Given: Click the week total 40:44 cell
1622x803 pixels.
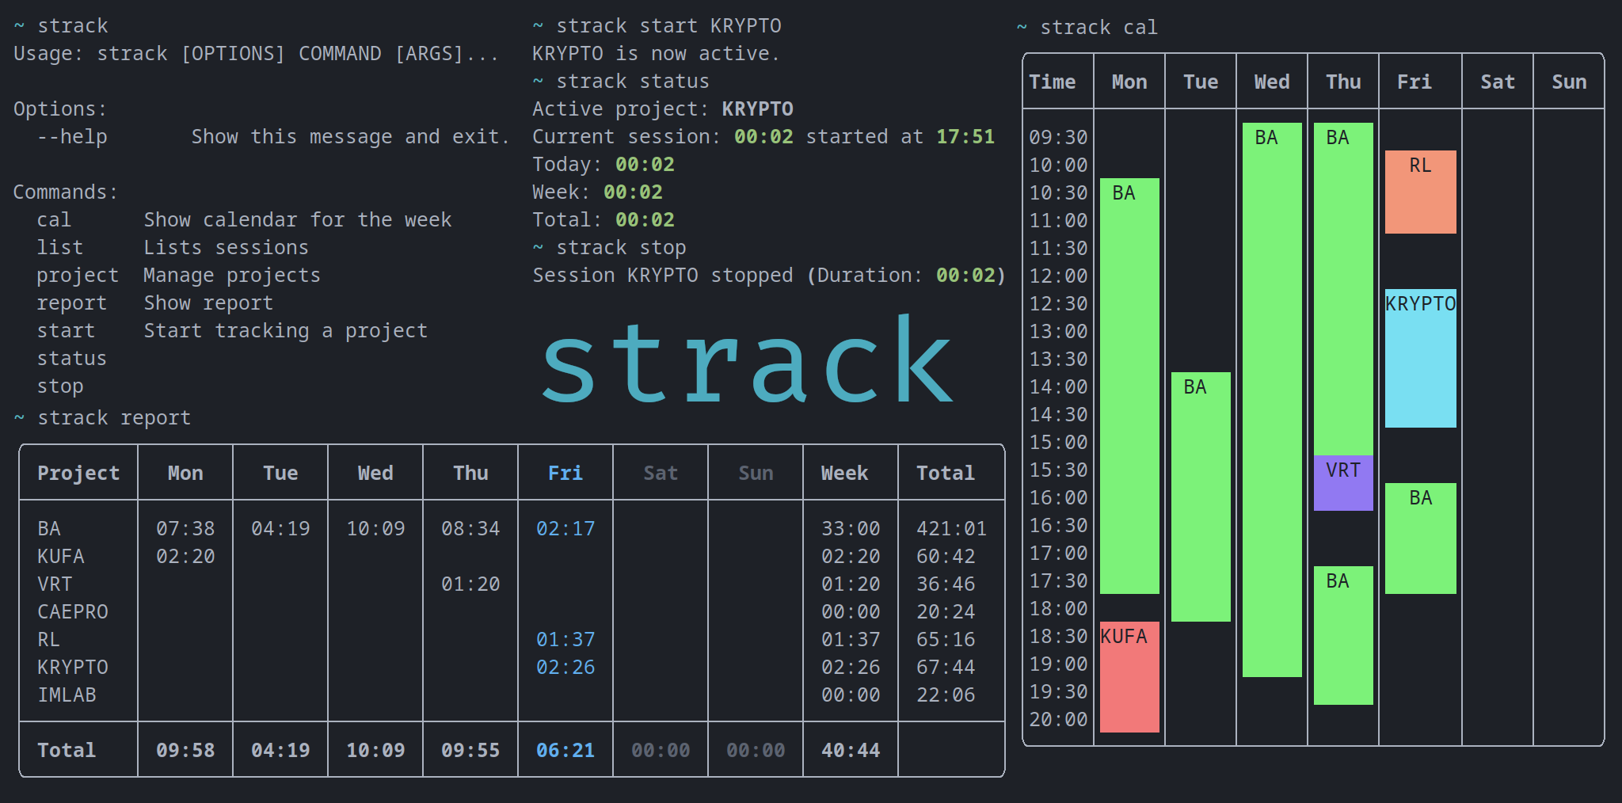Looking at the screenshot, I should [850, 750].
